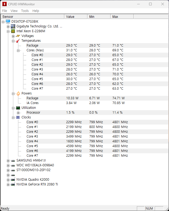Select the Core #3 temperature row

point(100,69)
